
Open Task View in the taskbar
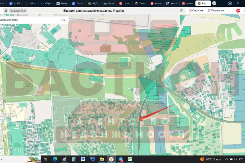tap(45, 159)
